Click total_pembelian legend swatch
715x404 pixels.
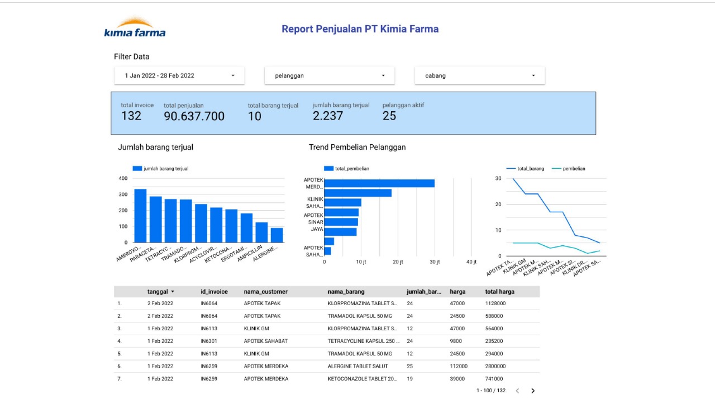click(328, 168)
